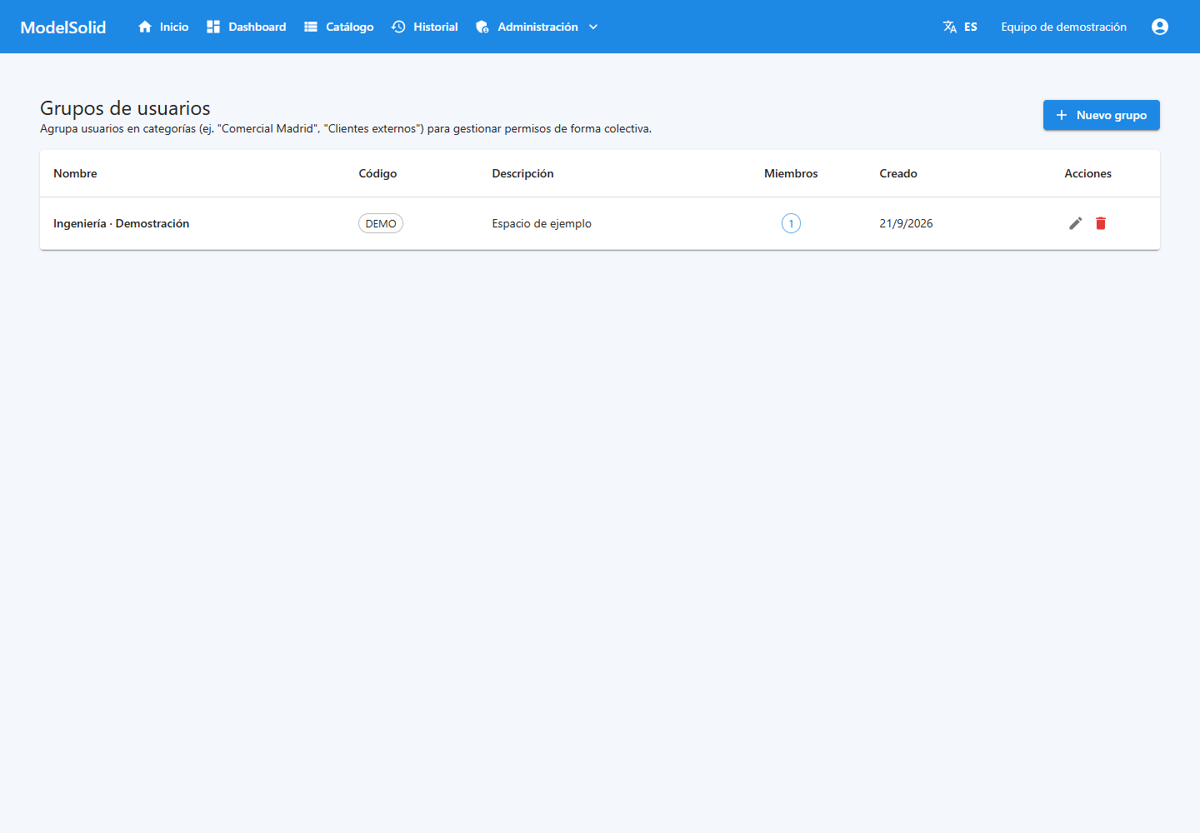Select the Espacio de ejemplo description

pos(542,223)
